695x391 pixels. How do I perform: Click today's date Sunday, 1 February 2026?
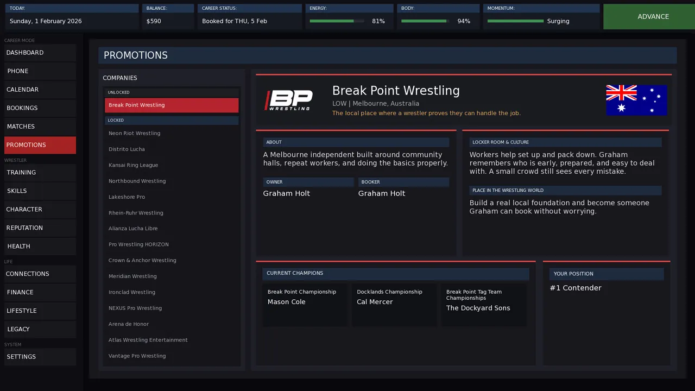pyautogui.click(x=46, y=21)
